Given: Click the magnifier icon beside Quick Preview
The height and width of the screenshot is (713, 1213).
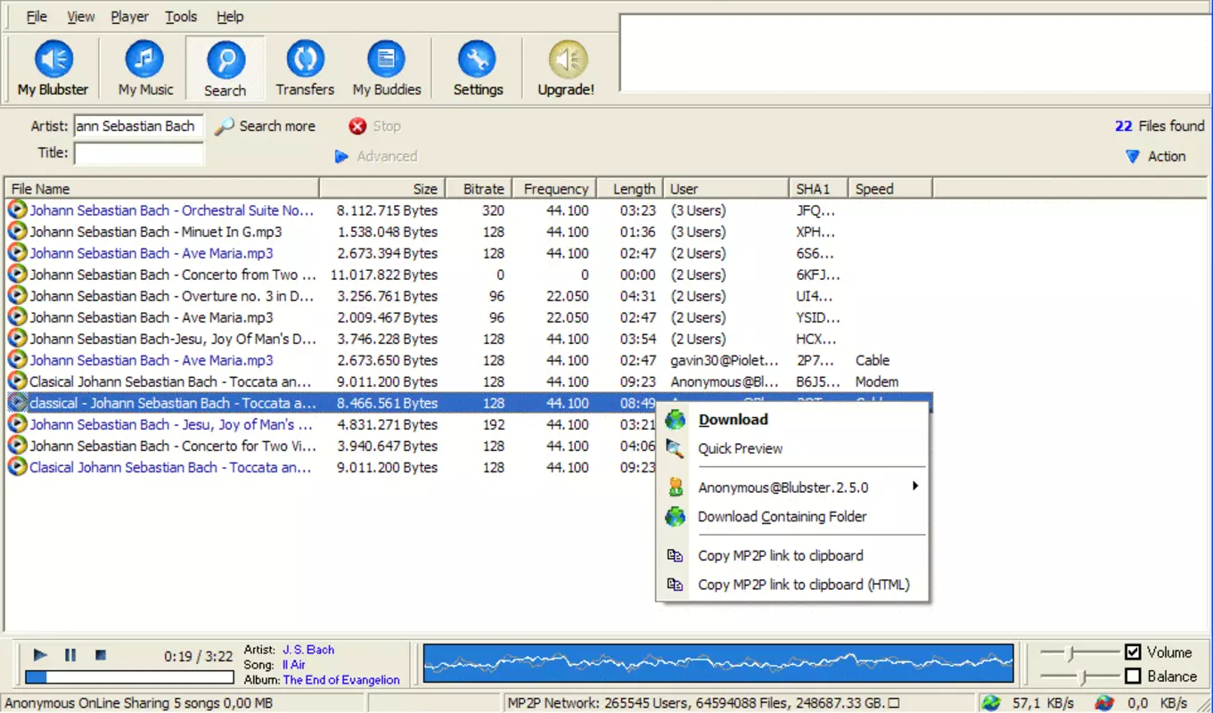Looking at the screenshot, I should (x=676, y=449).
